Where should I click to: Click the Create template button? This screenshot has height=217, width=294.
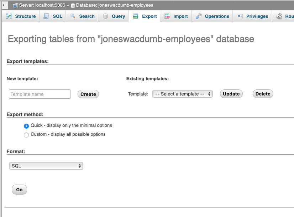coord(88,94)
